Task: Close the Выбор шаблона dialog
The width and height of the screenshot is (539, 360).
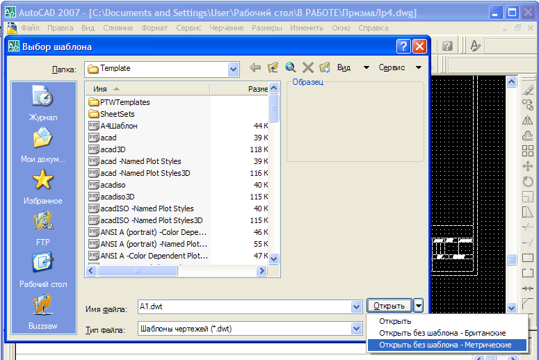Action: tap(419, 47)
